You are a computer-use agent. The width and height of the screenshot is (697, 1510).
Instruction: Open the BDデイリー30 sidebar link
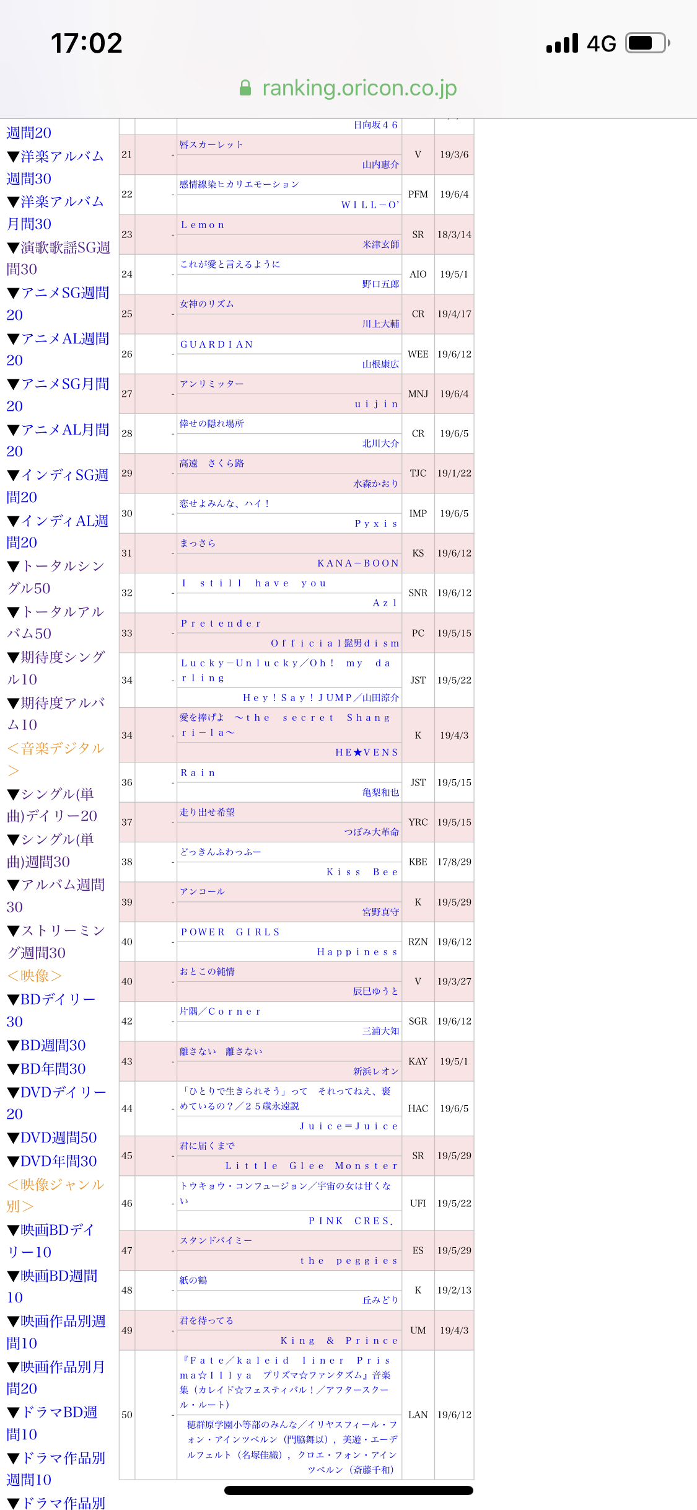pyautogui.click(x=51, y=1010)
